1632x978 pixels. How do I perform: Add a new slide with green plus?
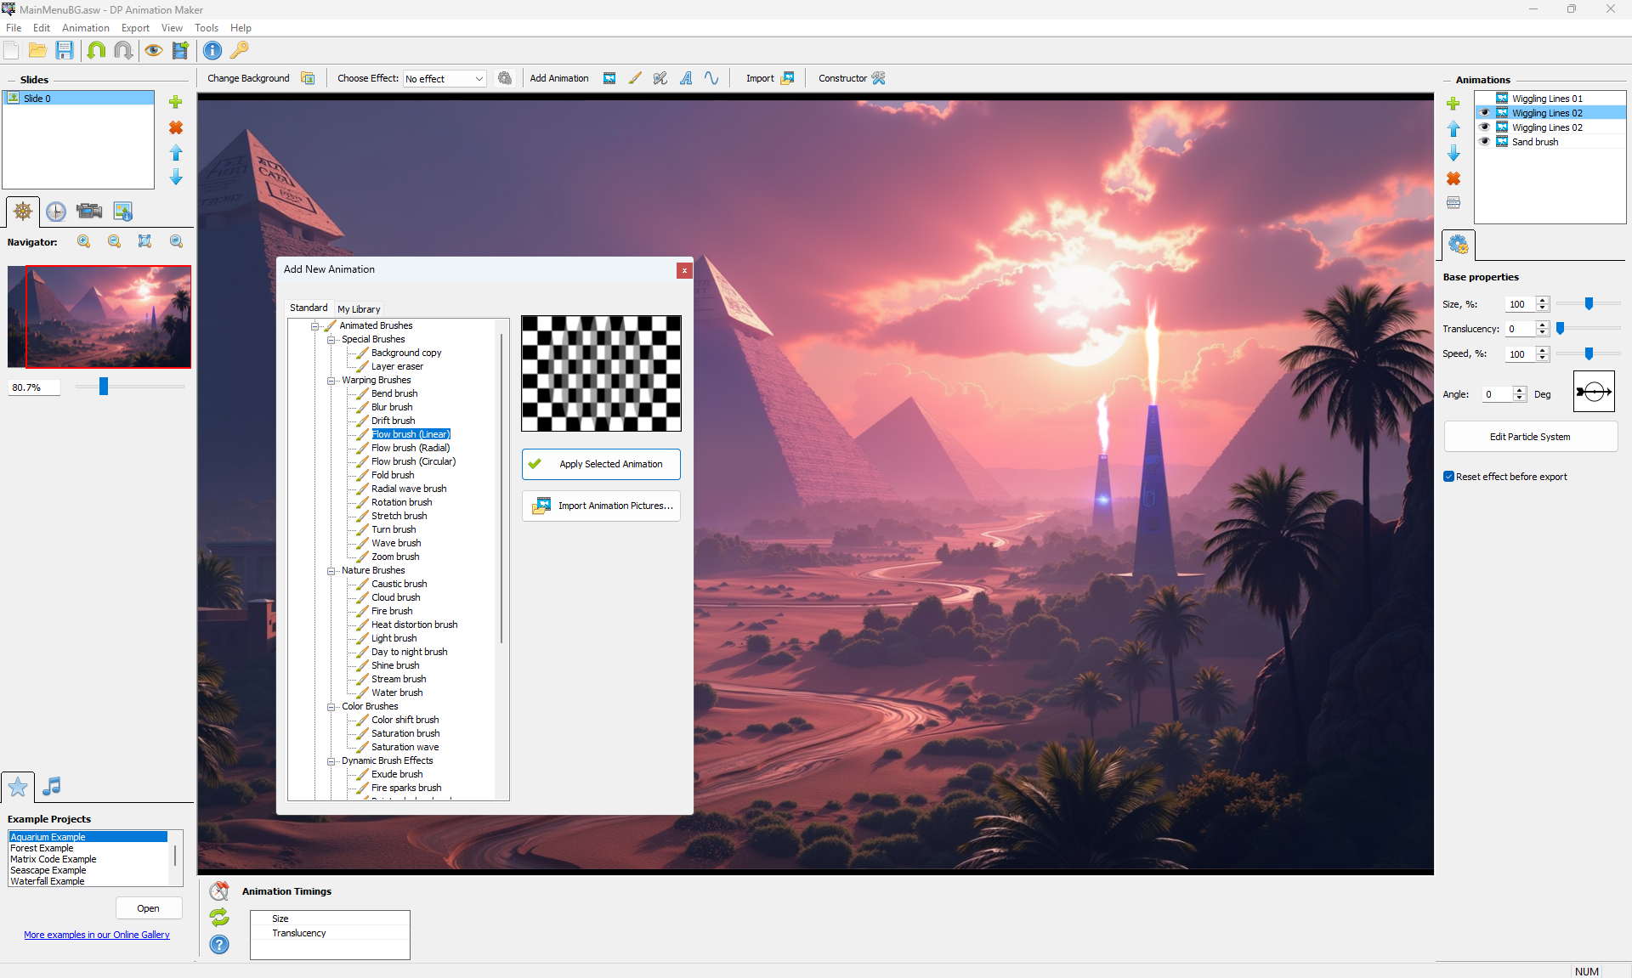(176, 102)
